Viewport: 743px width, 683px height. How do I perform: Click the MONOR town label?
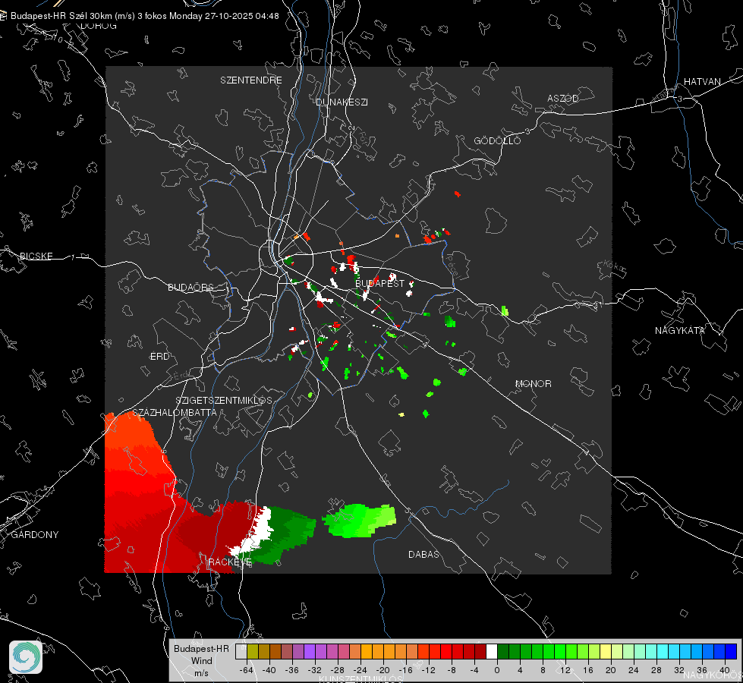pos(533,384)
